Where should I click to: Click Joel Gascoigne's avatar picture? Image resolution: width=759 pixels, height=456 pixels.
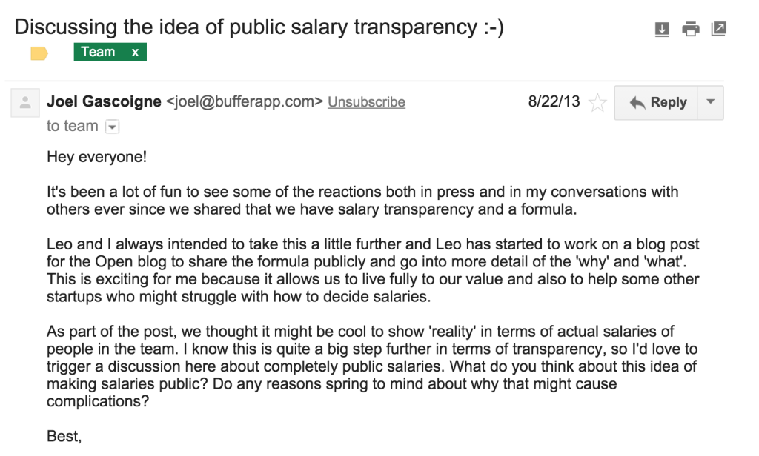25,103
